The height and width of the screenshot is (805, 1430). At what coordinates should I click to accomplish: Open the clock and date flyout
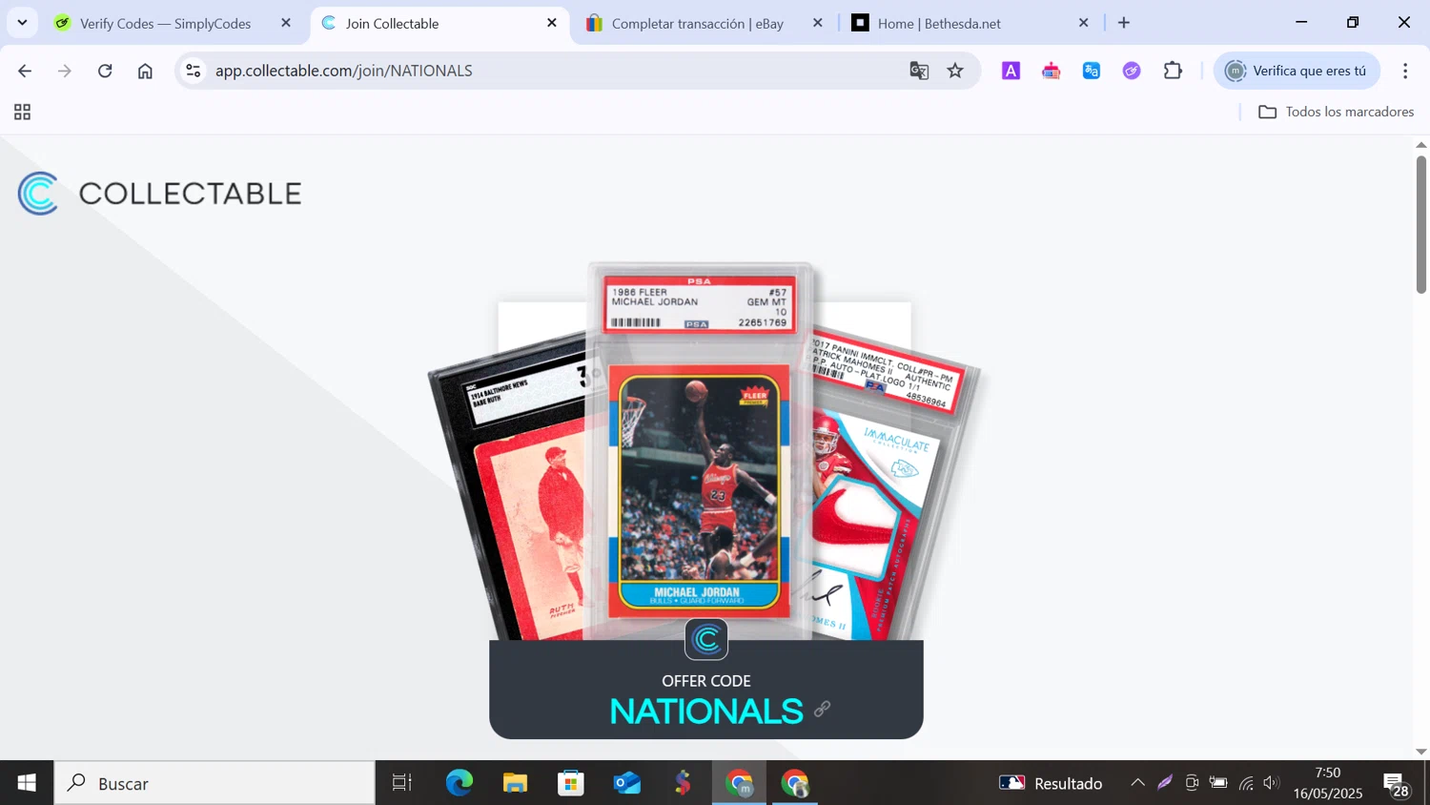1328,783
